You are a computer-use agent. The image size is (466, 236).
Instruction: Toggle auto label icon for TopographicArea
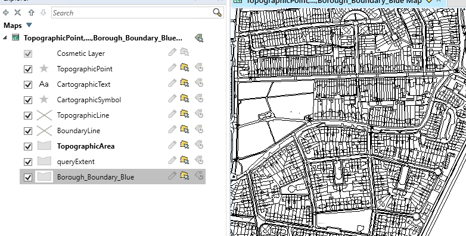click(x=199, y=144)
